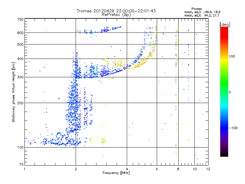
Task: Click the black bottom end of the colorbar
Action: [224, 155]
